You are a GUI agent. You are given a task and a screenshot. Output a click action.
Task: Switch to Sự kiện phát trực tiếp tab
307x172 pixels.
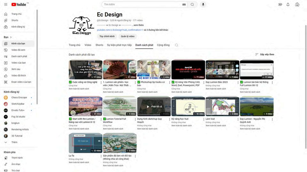tap(119, 45)
